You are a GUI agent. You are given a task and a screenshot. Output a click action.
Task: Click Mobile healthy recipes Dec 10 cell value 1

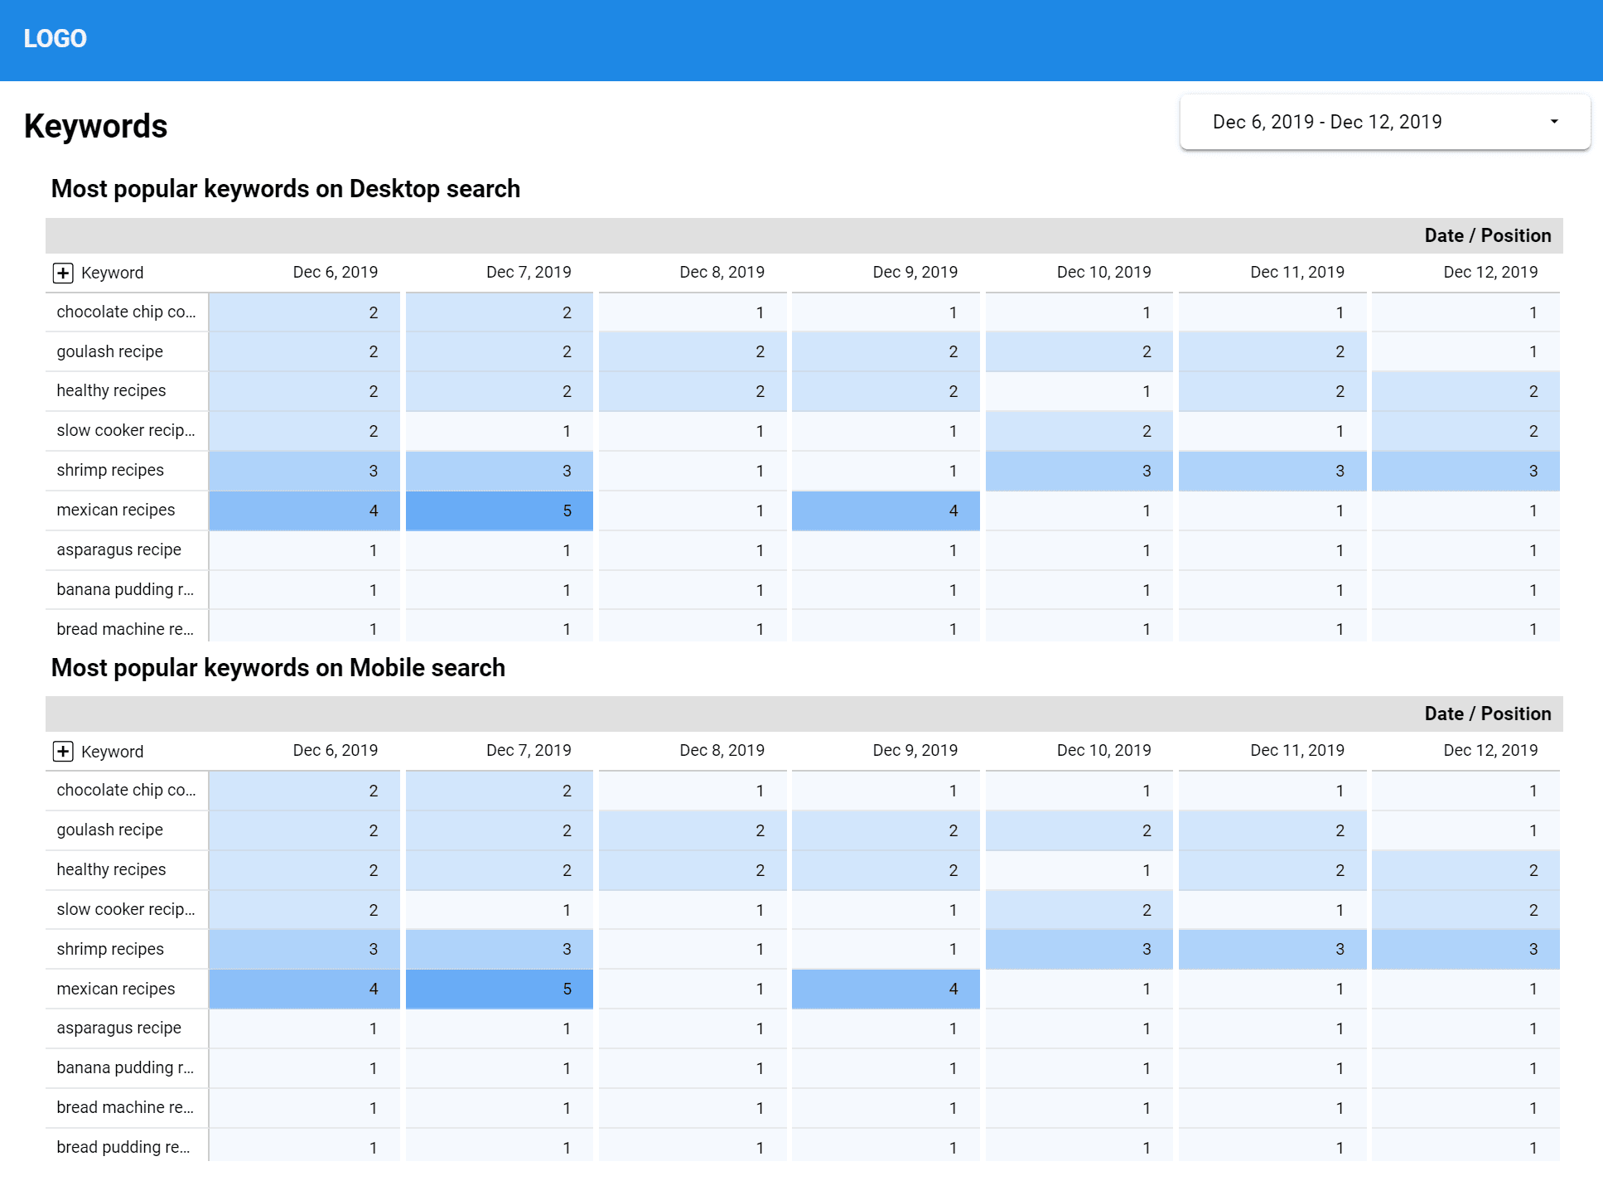click(x=1079, y=870)
